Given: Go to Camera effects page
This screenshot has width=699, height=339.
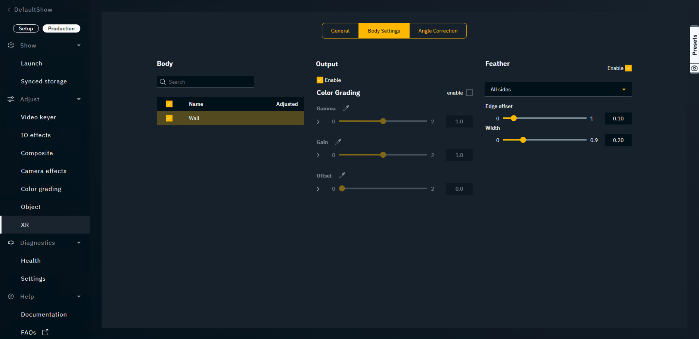Looking at the screenshot, I should (x=44, y=171).
